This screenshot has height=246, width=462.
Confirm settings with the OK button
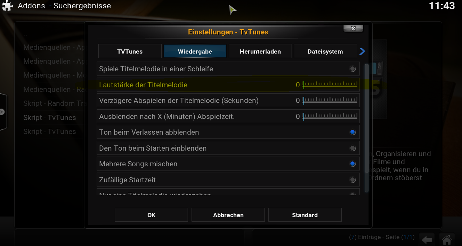point(151,215)
